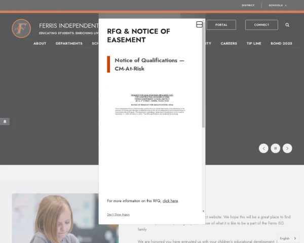Open the Tip Line menu item
This screenshot has height=243, width=304.
tap(254, 44)
